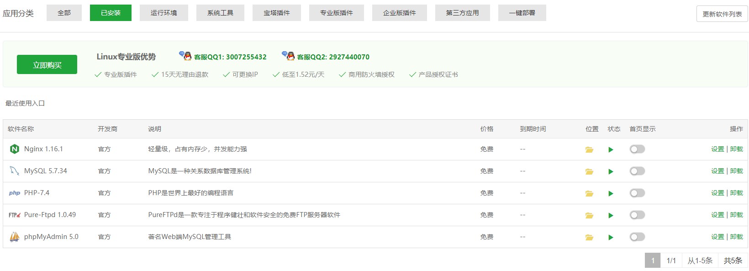Click the Nginx running status play icon
The image size is (749, 271).
pos(611,149)
